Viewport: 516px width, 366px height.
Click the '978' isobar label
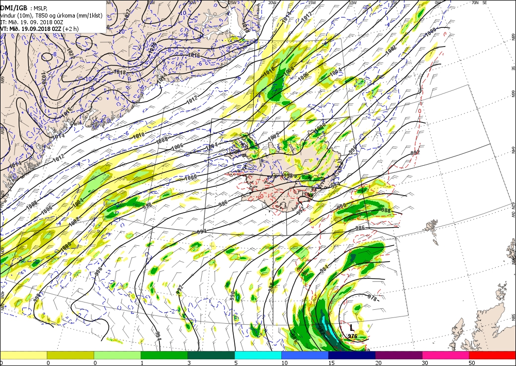[x=372, y=298]
